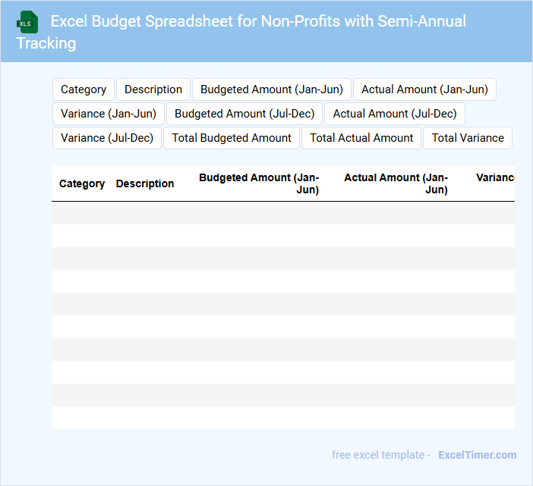The width and height of the screenshot is (533, 486).
Task: Choose the Variance (Jan-Jun) tag
Action: 109,114
